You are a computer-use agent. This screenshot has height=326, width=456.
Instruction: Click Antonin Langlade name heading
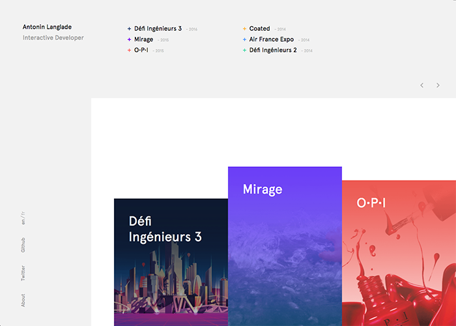[x=47, y=27]
